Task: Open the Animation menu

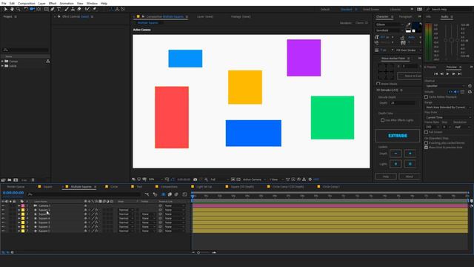Action: 67,3
